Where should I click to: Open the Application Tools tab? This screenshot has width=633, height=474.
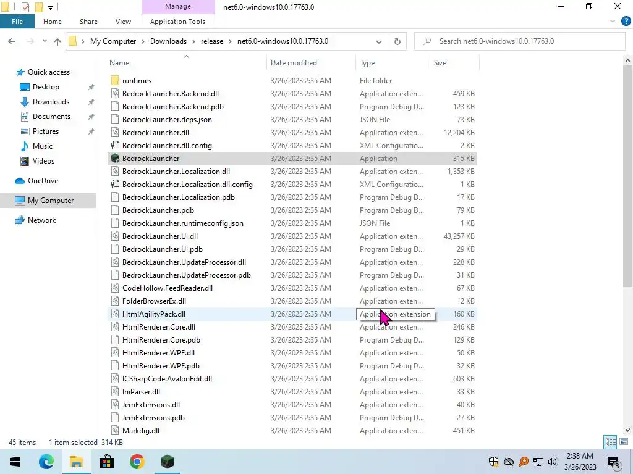(x=177, y=22)
